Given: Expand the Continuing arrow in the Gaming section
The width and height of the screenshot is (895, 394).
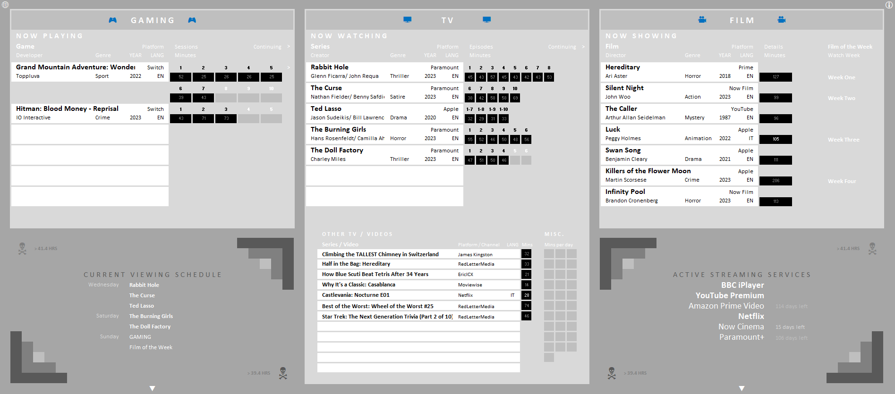Looking at the screenshot, I should coord(289,47).
